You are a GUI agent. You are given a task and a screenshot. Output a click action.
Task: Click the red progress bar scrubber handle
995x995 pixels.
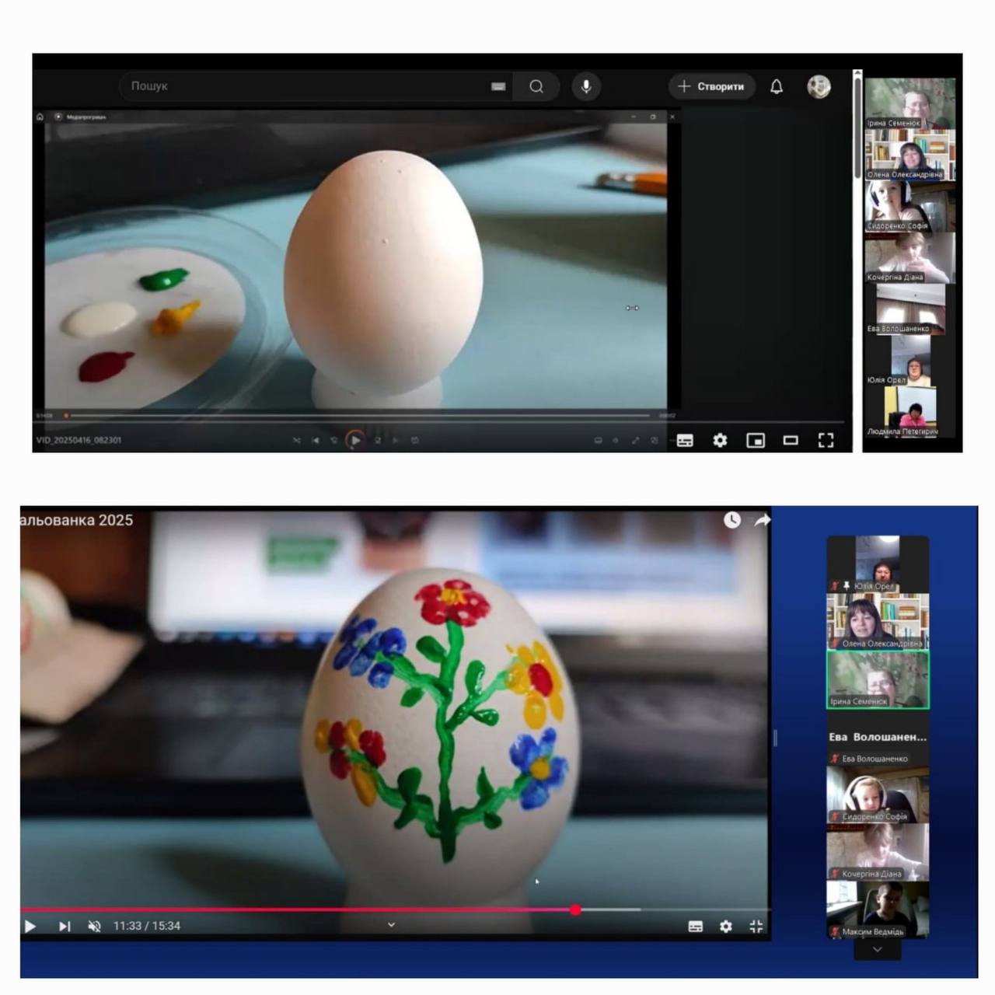pyautogui.click(x=575, y=909)
